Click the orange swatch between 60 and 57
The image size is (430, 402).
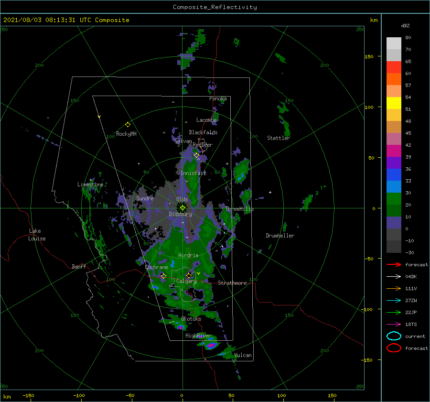tap(394, 79)
